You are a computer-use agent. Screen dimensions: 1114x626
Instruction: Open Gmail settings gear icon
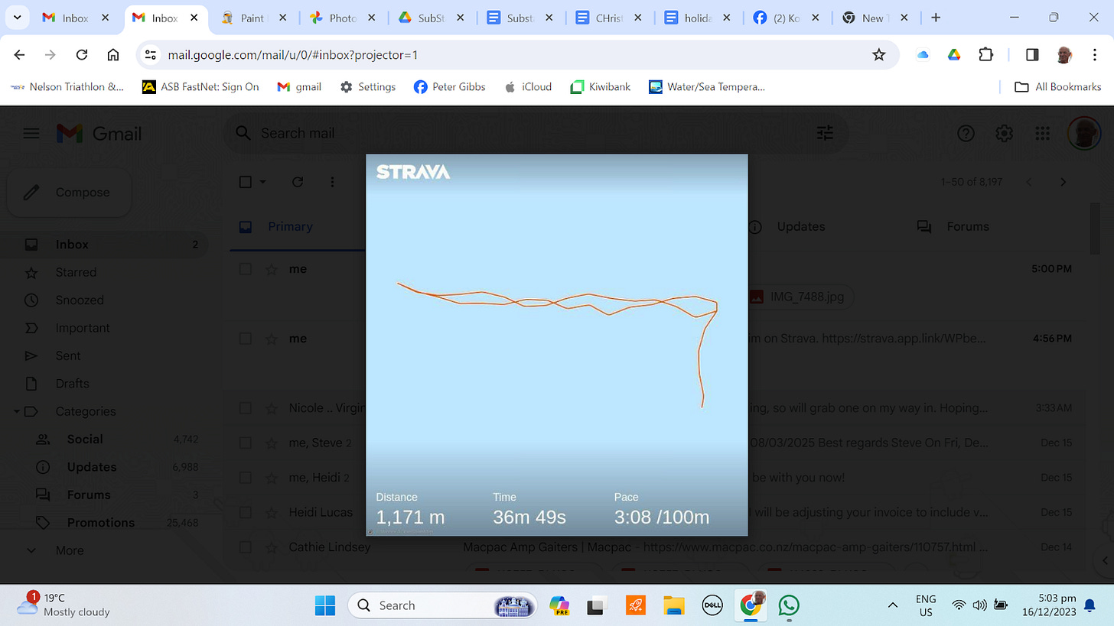click(1004, 134)
